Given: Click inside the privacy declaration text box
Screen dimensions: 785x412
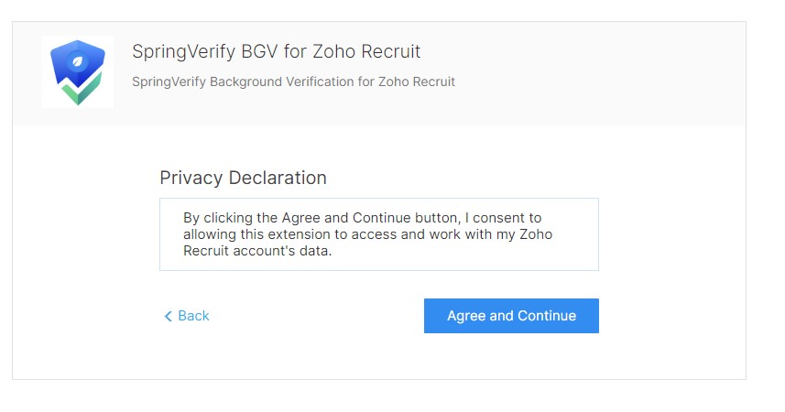Looking at the screenshot, I should coord(379,234).
